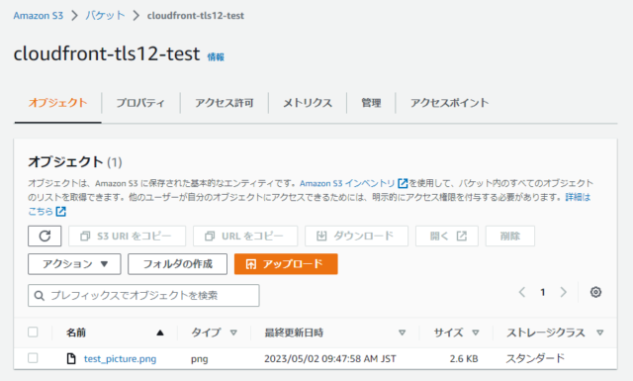Sort by ストレージクラス column arrow
The width and height of the screenshot is (633, 381).
pyautogui.click(x=600, y=333)
